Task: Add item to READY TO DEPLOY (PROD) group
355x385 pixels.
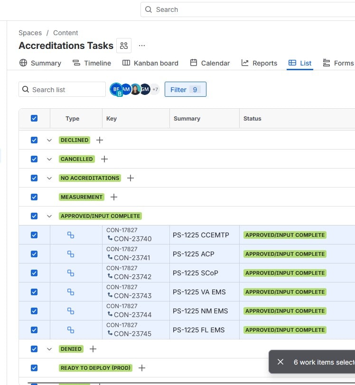Action: (x=141, y=368)
